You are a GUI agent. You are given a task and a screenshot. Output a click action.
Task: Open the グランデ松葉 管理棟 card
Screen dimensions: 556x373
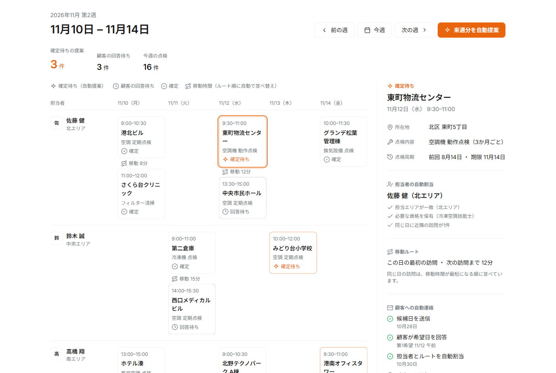pyautogui.click(x=343, y=142)
